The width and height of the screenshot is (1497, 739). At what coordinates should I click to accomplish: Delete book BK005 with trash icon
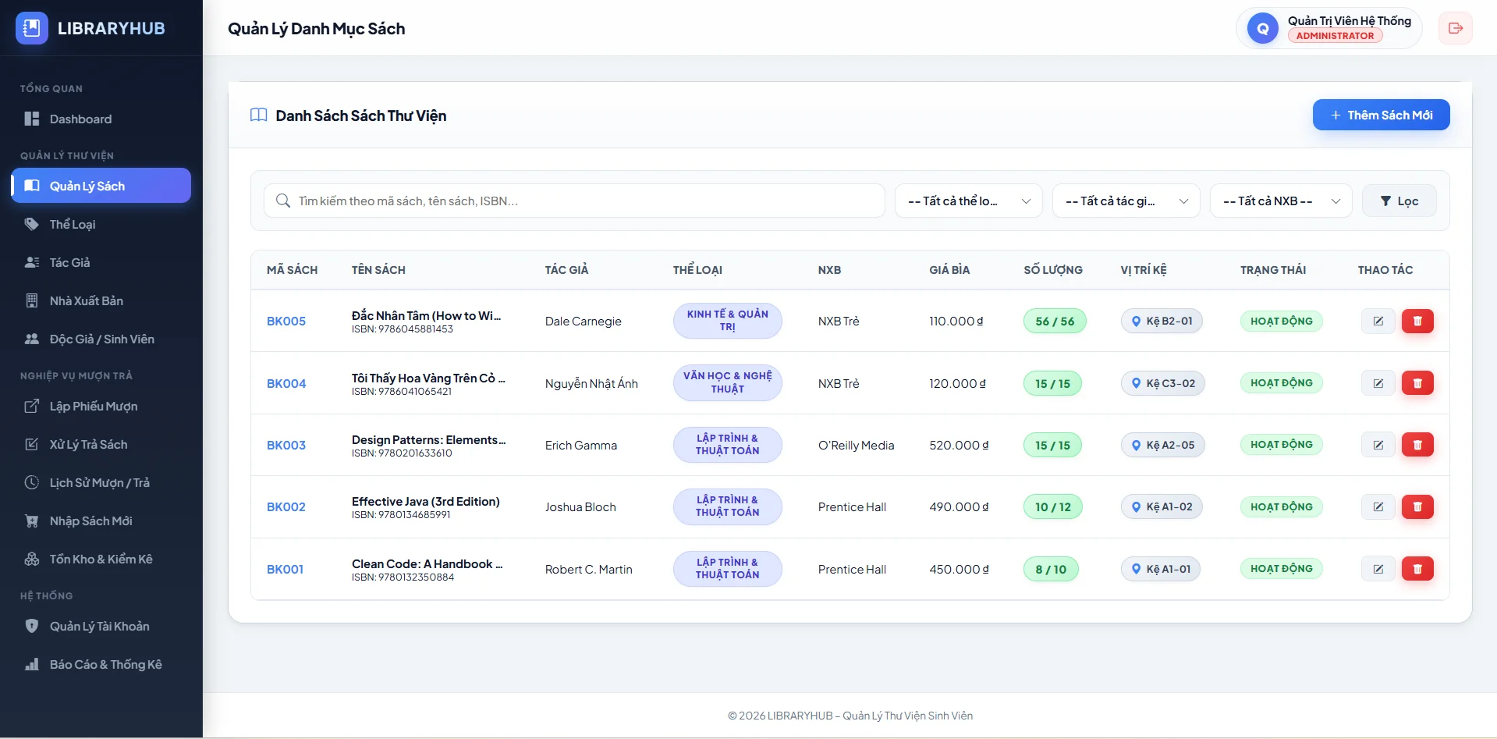tap(1417, 321)
